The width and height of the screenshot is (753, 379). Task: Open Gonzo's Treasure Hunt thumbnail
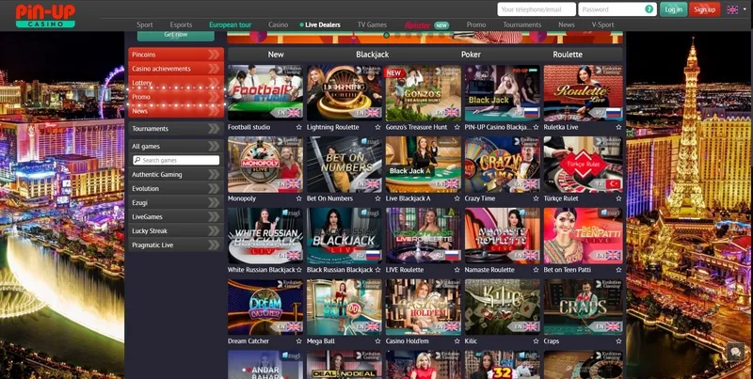coord(423,92)
